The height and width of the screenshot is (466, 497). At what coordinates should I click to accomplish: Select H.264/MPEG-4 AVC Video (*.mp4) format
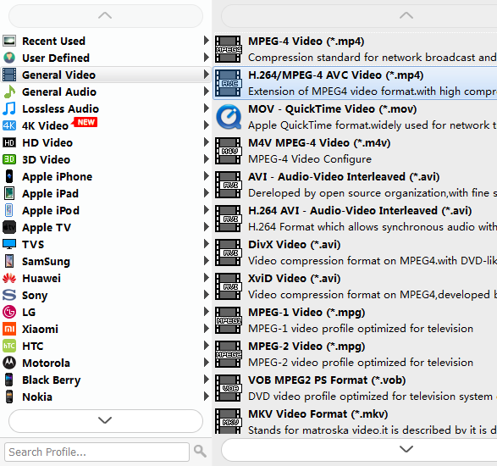click(355, 83)
